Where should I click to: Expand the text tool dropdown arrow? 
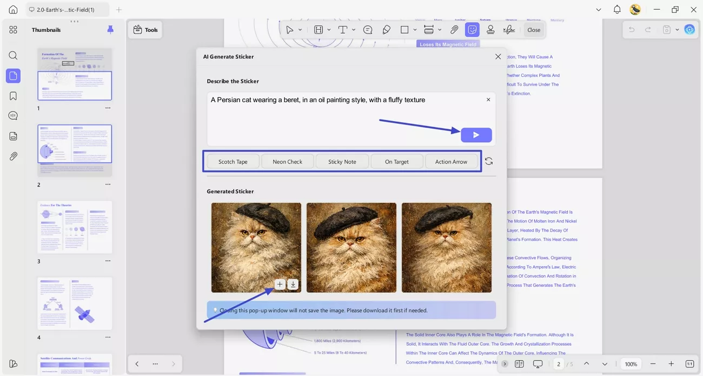click(353, 30)
